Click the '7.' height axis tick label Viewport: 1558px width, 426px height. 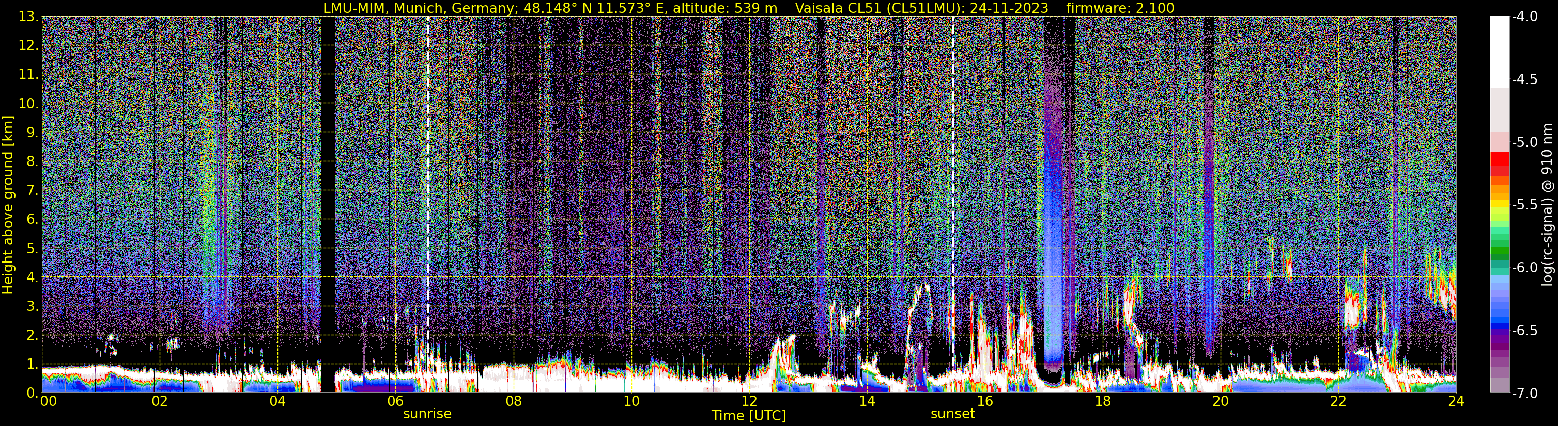point(32,191)
